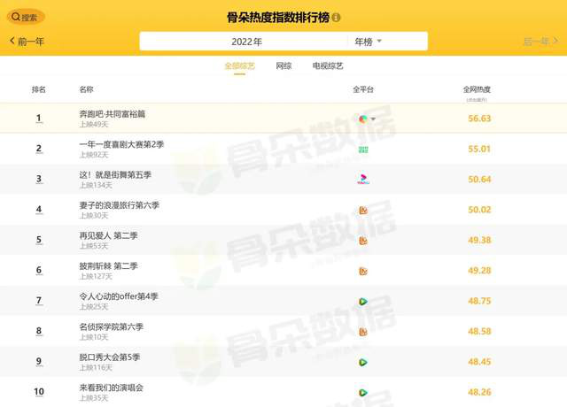Click the 名称 column header
The image size is (567, 407).
point(86,89)
